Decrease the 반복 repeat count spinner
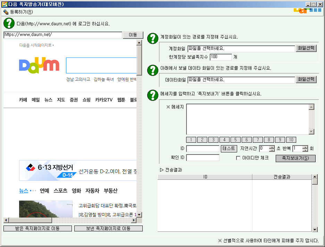Screen dimensions: 325x247 click(305, 150)
